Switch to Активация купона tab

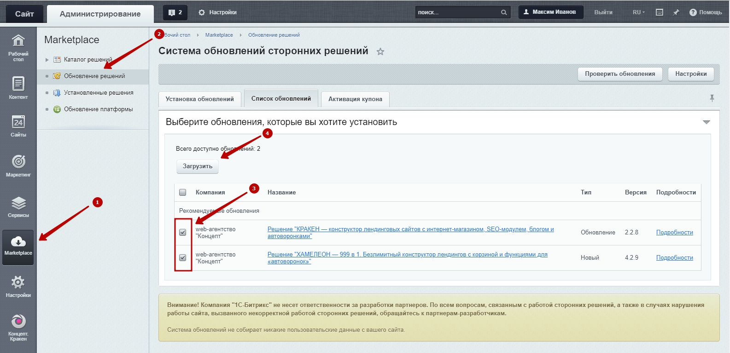(355, 99)
